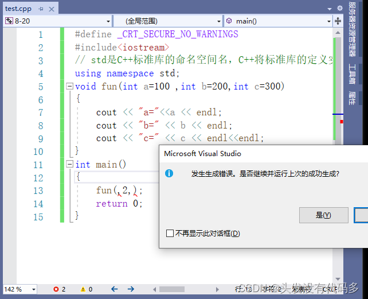Click the _CRT_SECURE_NO_WARNINGS macro

coord(178,34)
